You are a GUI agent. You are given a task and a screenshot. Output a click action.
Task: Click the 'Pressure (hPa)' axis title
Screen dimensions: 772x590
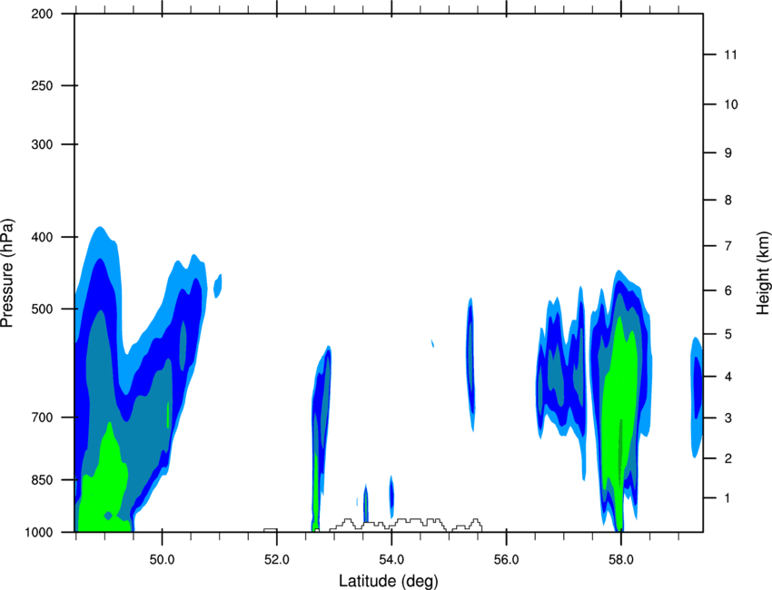tap(7, 273)
